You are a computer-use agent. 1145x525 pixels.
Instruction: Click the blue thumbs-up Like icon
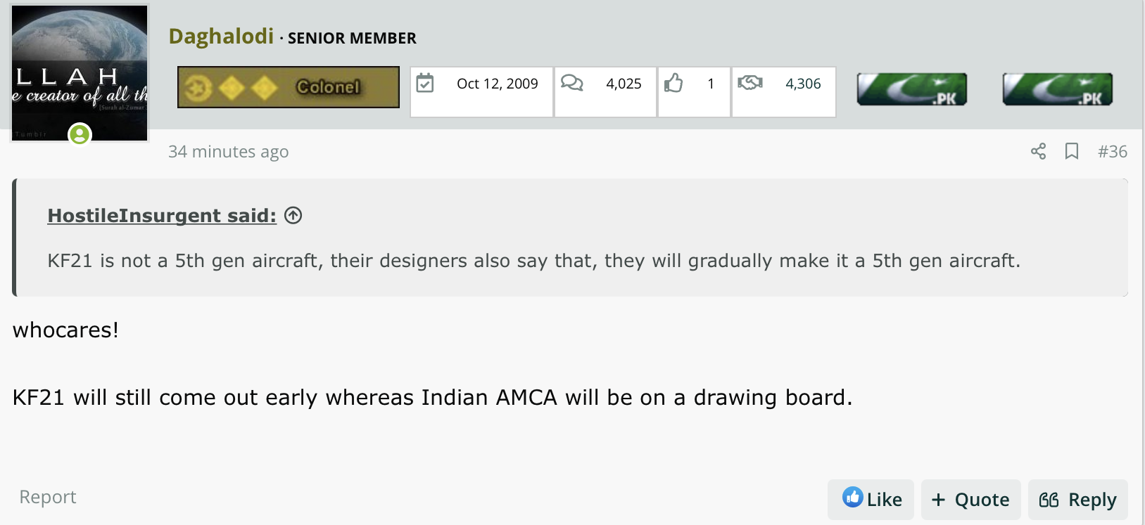(x=852, y=498)
